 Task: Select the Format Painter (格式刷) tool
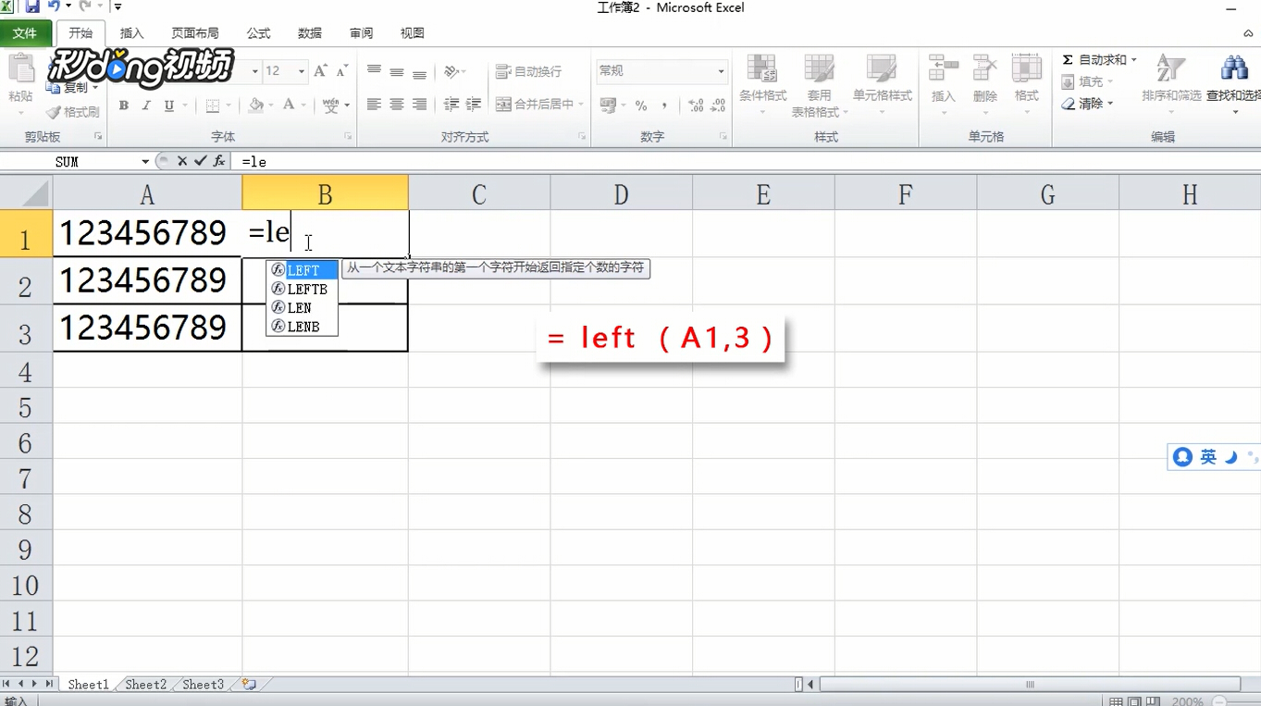(x=73, y=112)
